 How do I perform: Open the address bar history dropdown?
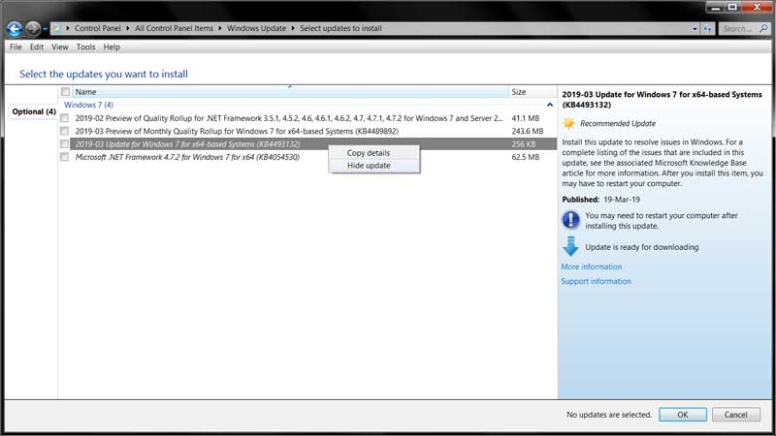click(695, 29)
